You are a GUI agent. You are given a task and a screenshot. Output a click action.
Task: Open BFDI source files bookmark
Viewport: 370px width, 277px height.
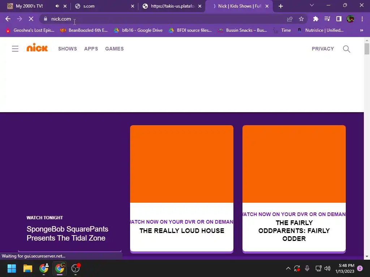click(x=190, y=30)
